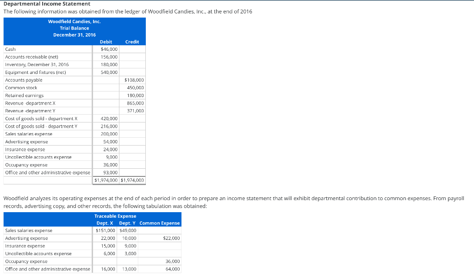Click the 'December 31, 2016' header date
The height and width of the screenshot is (275, 474).
click(75, 35)
